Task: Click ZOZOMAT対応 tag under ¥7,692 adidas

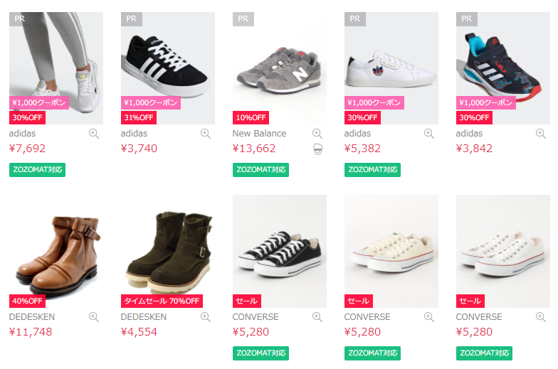Action: coord(37,170)
